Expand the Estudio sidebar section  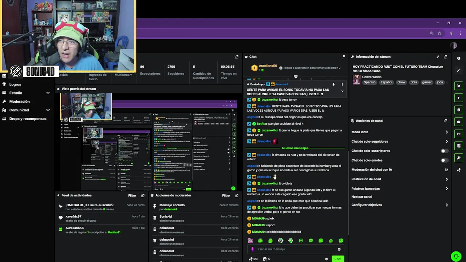point(48,93)
